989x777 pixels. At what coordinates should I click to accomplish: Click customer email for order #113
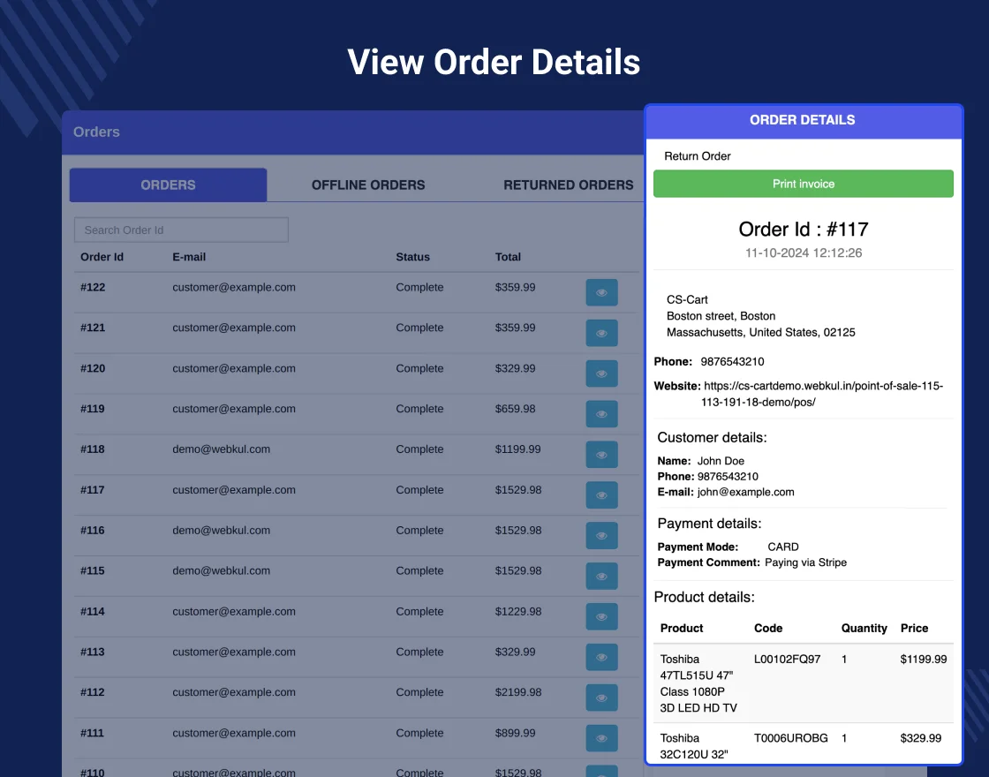tap(234, 652)
